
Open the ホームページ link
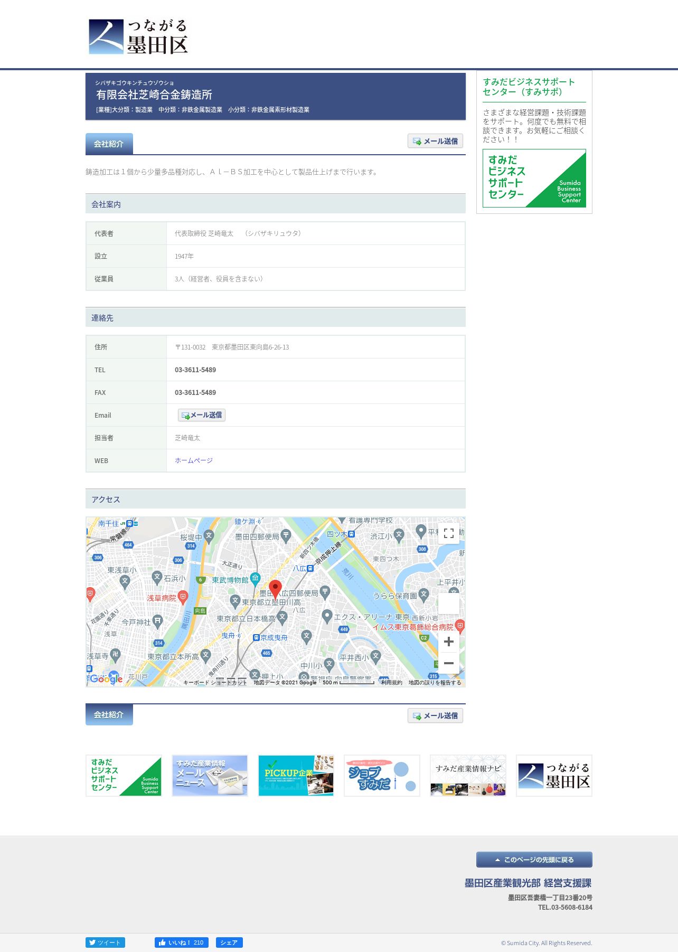click(x=194, y=460)
